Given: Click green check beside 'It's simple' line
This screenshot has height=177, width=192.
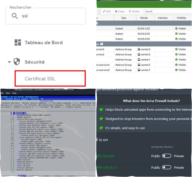Looking at the screenshot, I should [101, 128].
